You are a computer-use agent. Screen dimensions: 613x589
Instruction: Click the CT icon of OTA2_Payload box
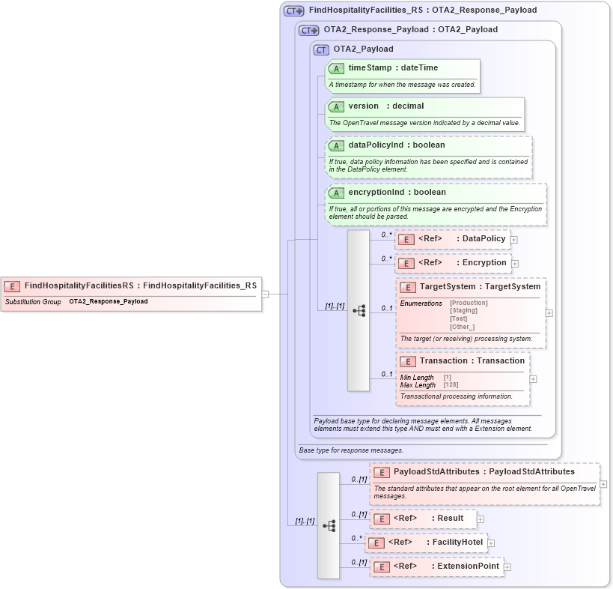320,49
